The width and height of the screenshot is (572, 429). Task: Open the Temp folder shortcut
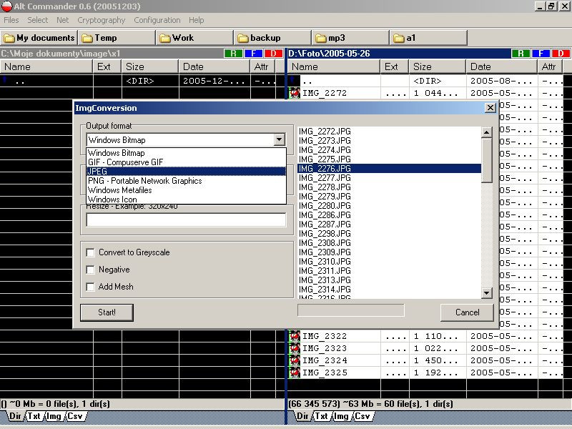click(117, 38)
